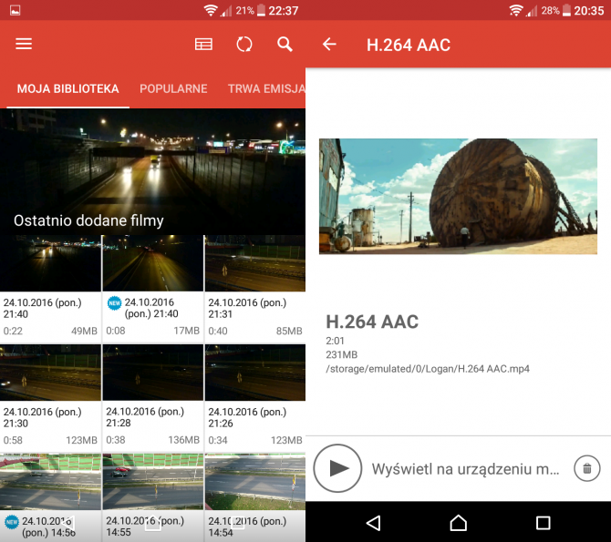
Task: Tap 0:08 duration label
Action: [x=116, y=331]
